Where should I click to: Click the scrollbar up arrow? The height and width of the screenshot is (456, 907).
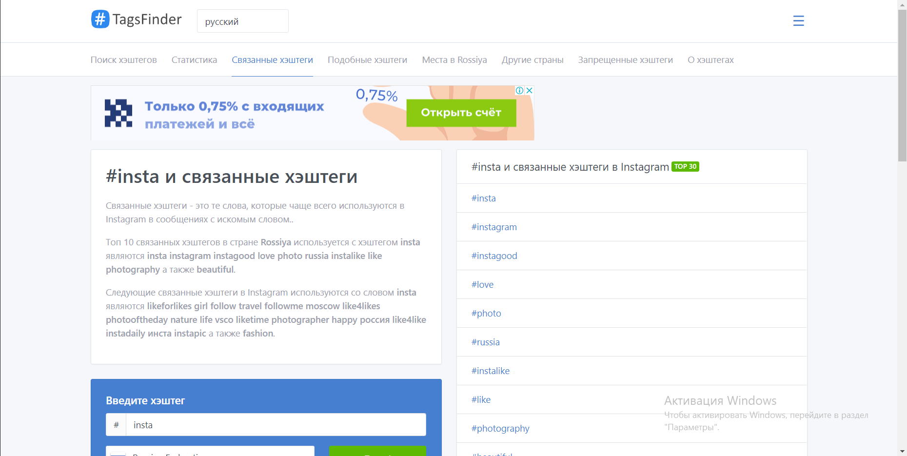tap(902, 4)
